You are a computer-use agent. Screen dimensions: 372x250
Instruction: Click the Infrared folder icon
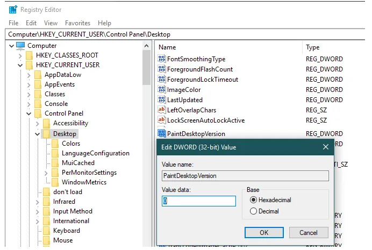[x=46, y=202]
